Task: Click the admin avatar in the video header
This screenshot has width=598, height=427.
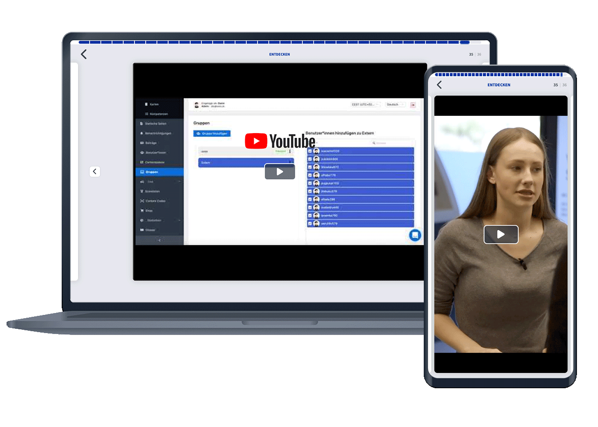Action: [197, 105]
